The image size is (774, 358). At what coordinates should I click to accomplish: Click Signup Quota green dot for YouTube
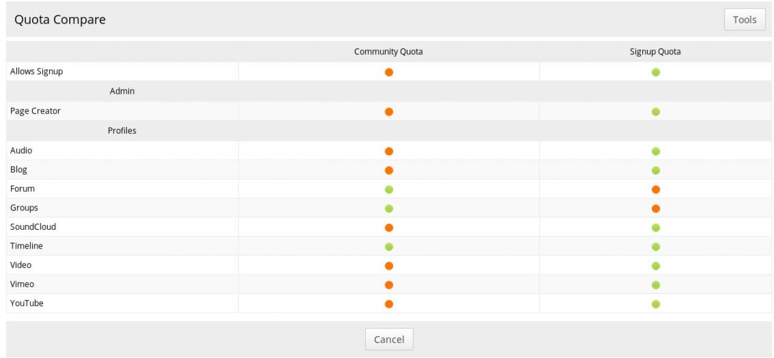(655, 304)
